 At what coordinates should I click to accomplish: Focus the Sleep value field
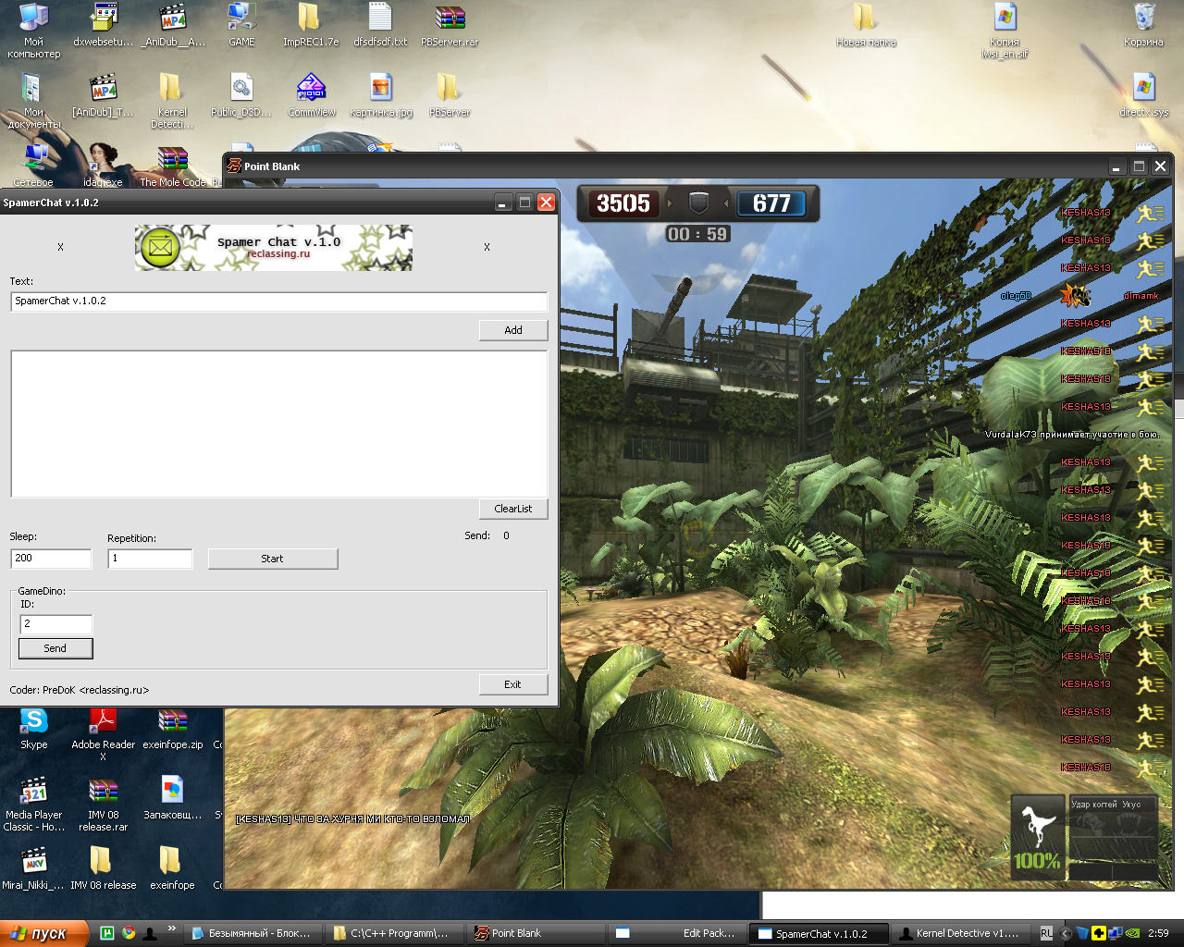pyautogui.click(x=51, y=559)
